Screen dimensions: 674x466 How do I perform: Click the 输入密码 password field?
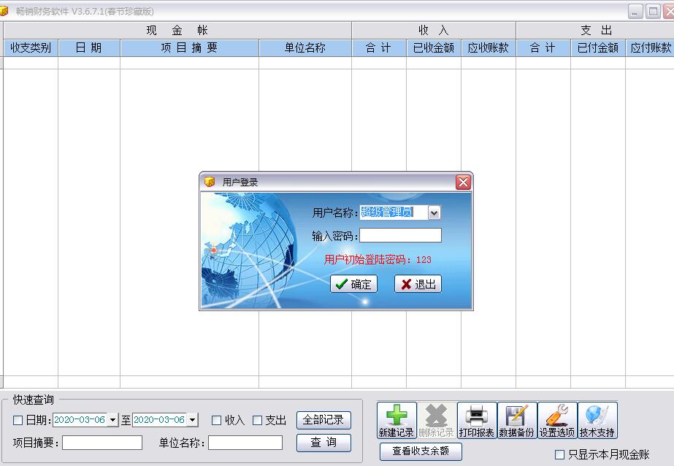coord(400,235)
